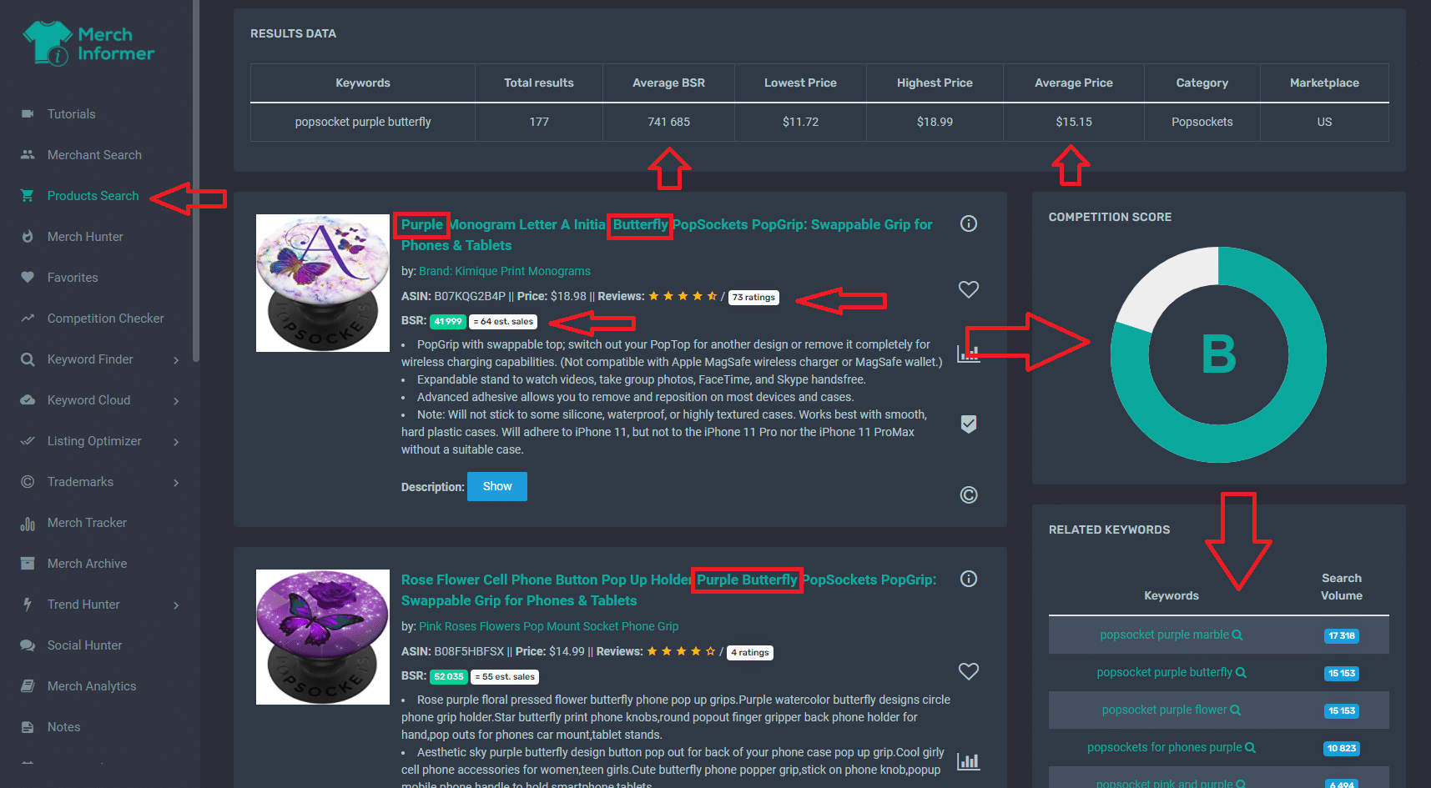
Task: Open Brand: Kimique Print Monograms link
Action: [505, 271]
